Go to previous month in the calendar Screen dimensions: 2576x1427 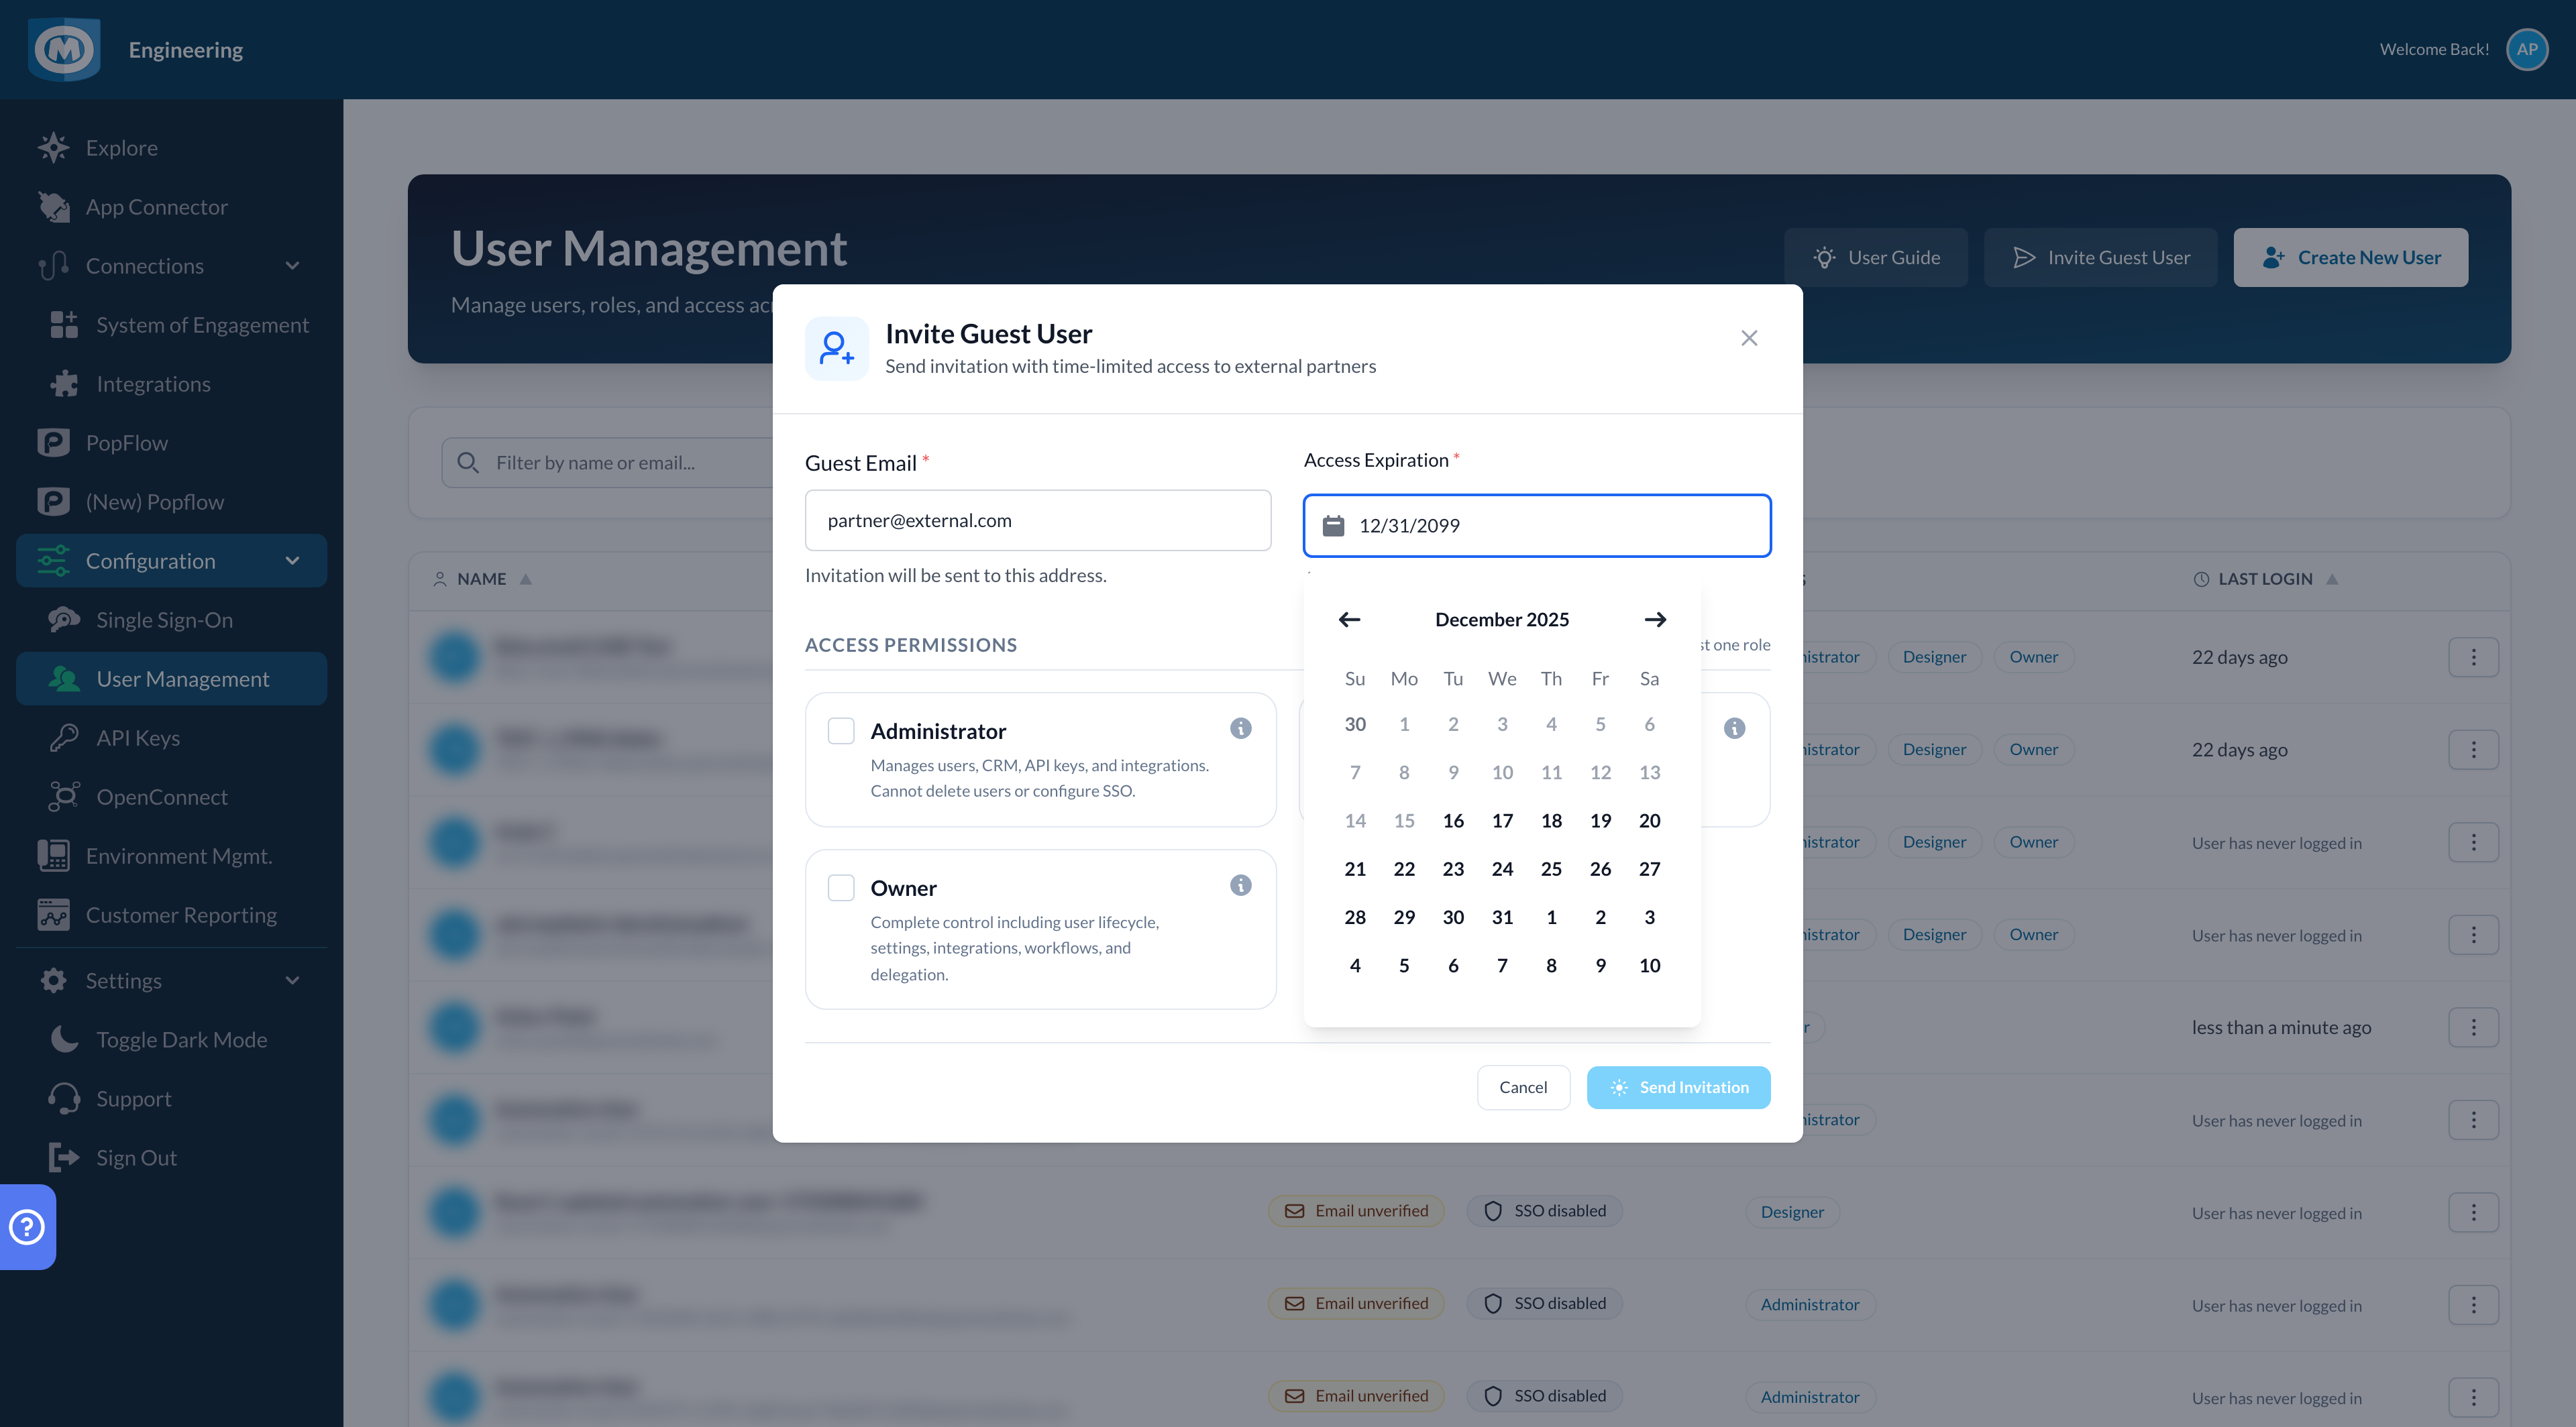pyautogui.click(x=1350, y=620)
